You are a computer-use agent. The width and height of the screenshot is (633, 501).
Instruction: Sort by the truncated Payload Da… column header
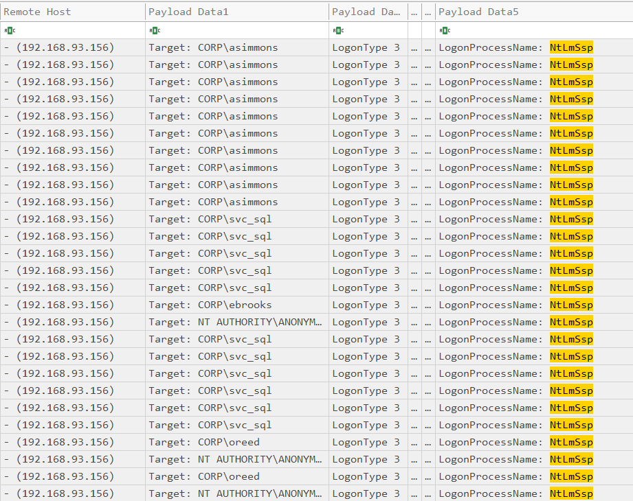click(x=368, y=12)
